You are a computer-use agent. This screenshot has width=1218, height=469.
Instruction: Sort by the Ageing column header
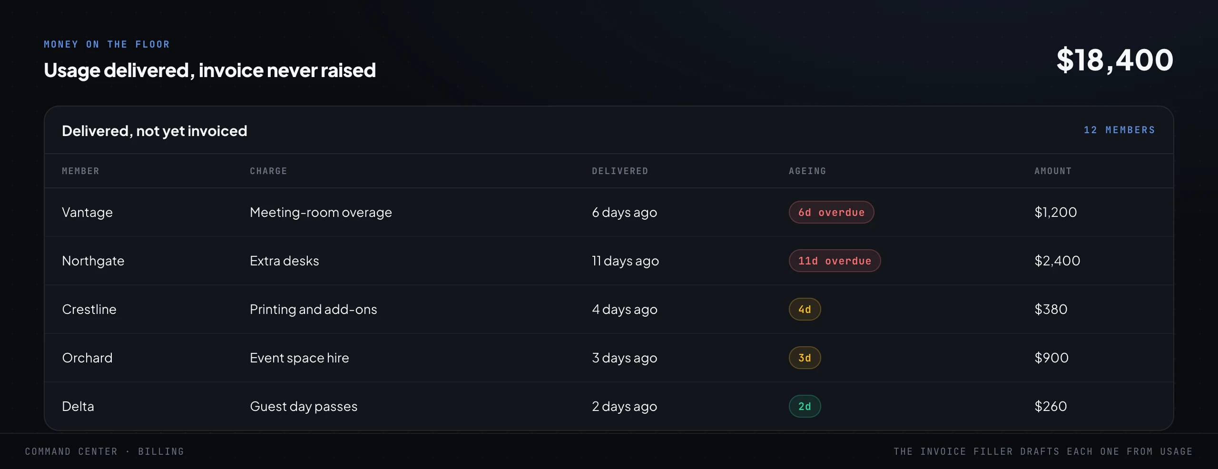(x=807, y=171)
